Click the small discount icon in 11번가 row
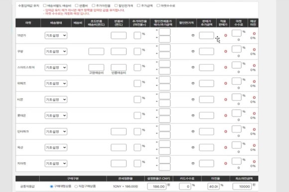The image size is (289, 192). 193,35
